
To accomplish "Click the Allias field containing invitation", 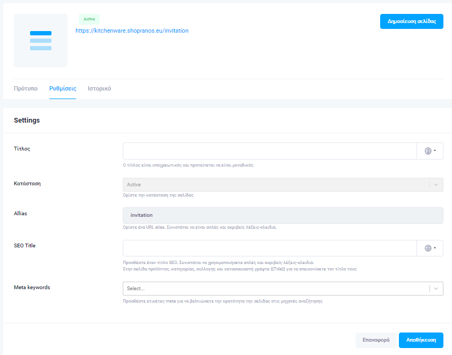I will (x=283, y=215).
